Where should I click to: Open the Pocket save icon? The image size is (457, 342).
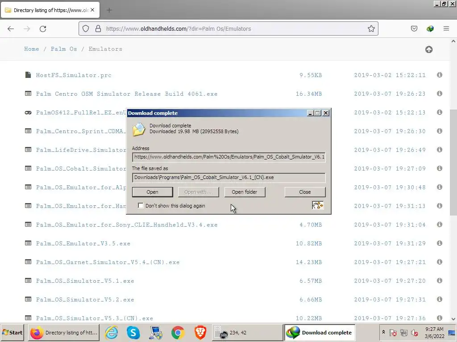(x=414, y=28)
